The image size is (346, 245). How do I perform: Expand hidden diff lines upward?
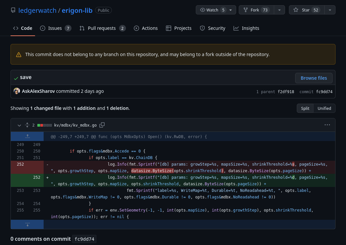tap(27, 136)
